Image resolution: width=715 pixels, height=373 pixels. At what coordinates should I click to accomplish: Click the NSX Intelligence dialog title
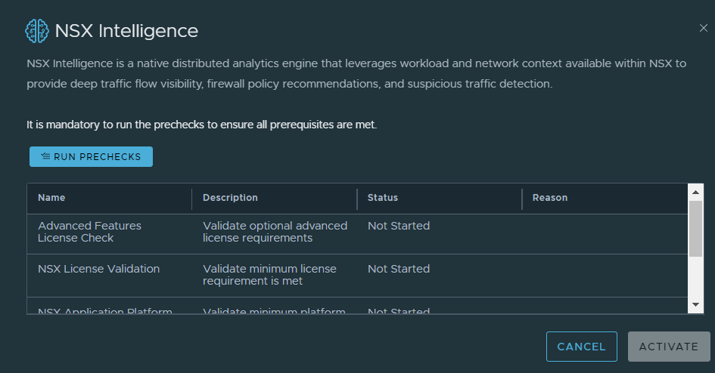(126, 31)
